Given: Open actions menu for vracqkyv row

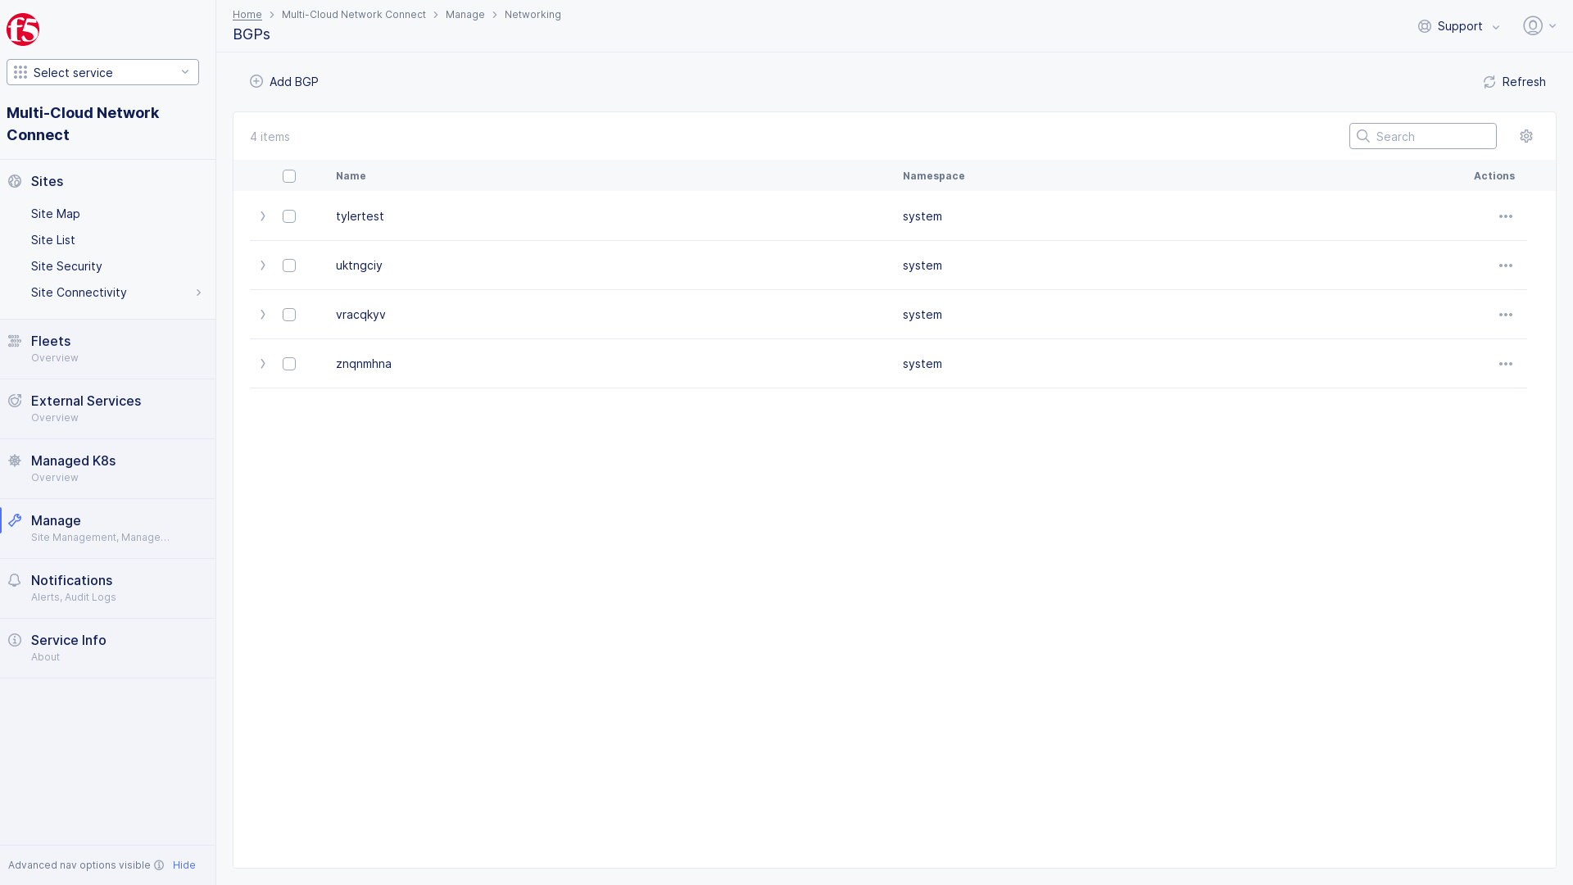Looking at the screenshot, I should tap(1506, 315).
